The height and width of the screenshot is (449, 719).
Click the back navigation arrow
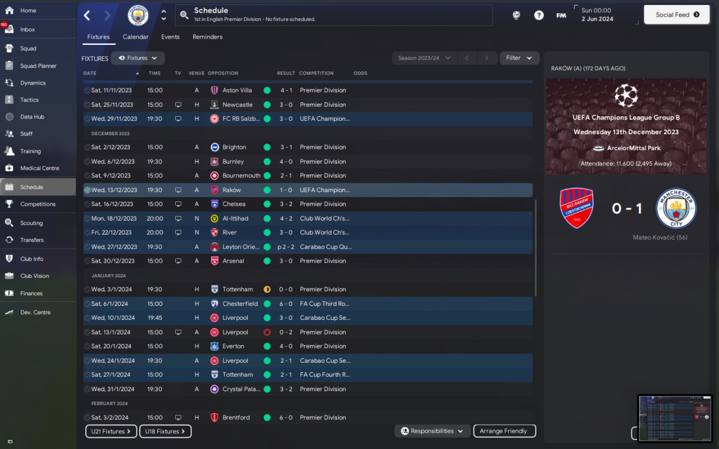(x=87, y=15)
